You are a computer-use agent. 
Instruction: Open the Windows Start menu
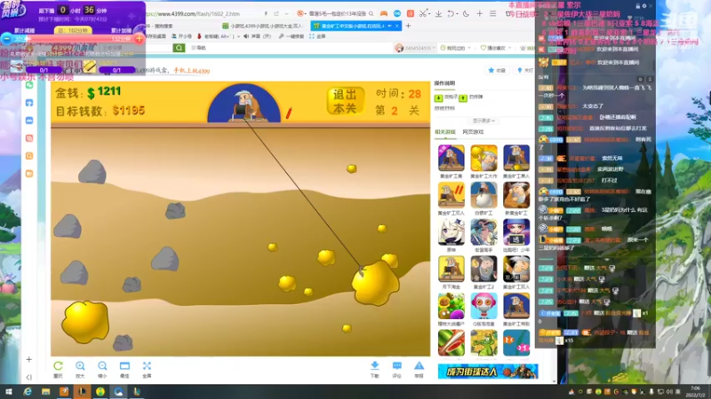[x=9, y=392]
